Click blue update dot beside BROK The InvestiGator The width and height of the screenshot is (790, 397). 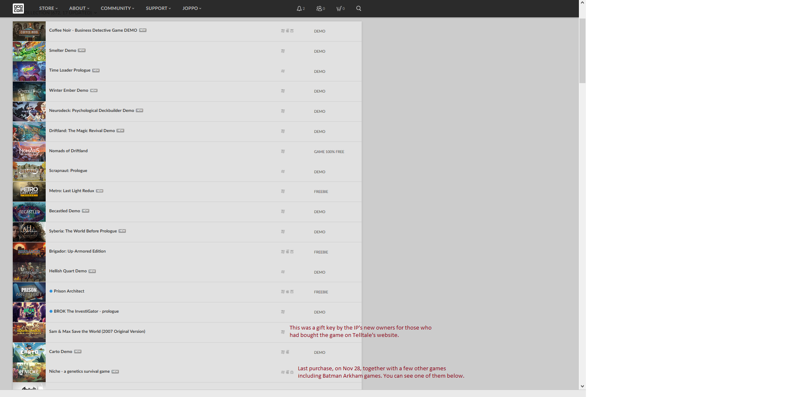click(x=51, y=311)
